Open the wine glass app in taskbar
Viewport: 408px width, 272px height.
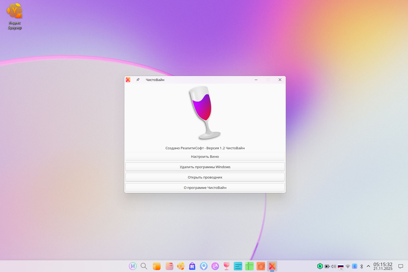[x=227, y=266]
